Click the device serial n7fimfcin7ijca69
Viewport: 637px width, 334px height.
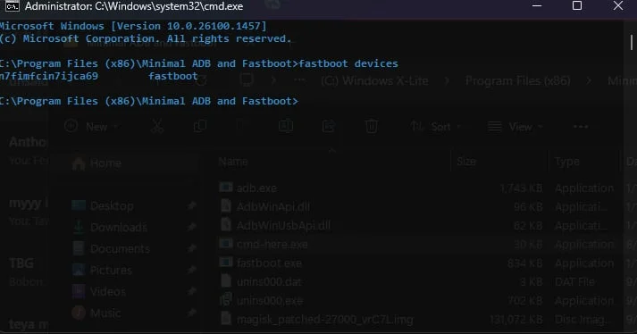point(49,76)
